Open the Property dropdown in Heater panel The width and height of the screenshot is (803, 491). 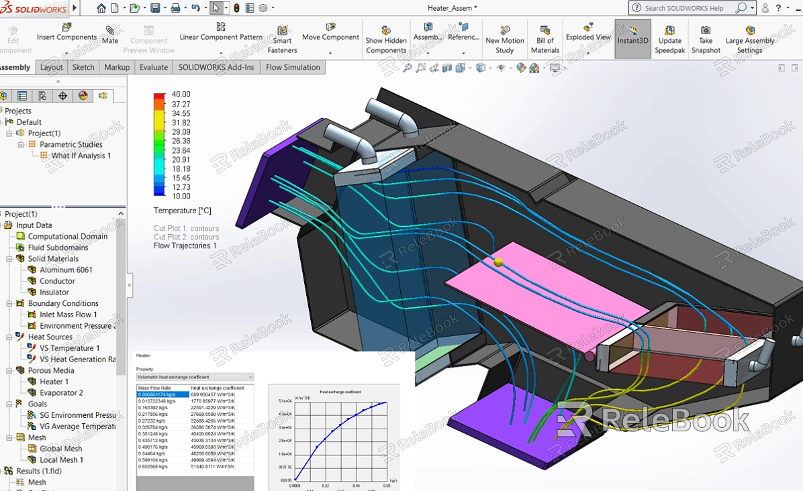[x=195, y=377]
